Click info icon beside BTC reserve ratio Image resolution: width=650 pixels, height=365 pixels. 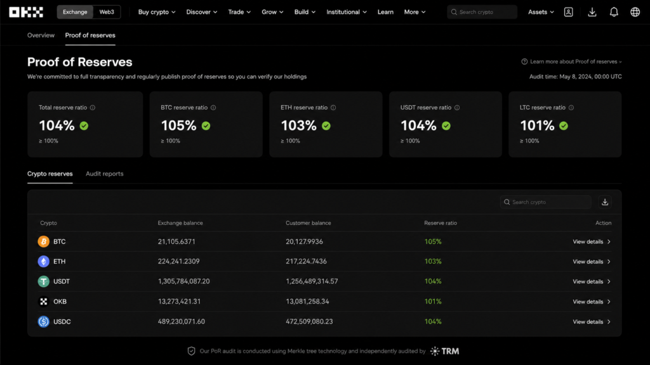tap(213, 108)
